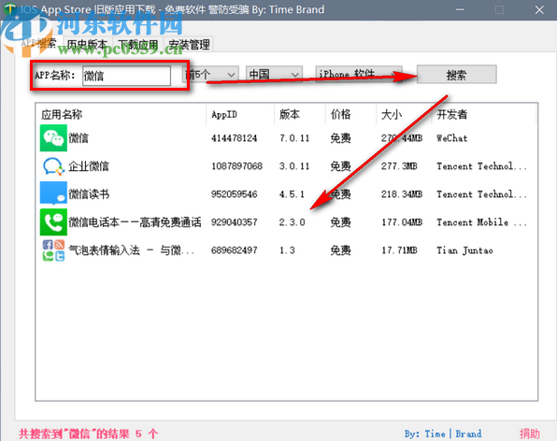Click AppID 929040357
Image resolution: width=557 pixels, height=441 pixels.
click(234, 222)
